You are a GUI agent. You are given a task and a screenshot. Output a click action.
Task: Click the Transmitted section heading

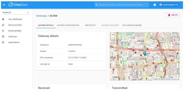[119, 88]
